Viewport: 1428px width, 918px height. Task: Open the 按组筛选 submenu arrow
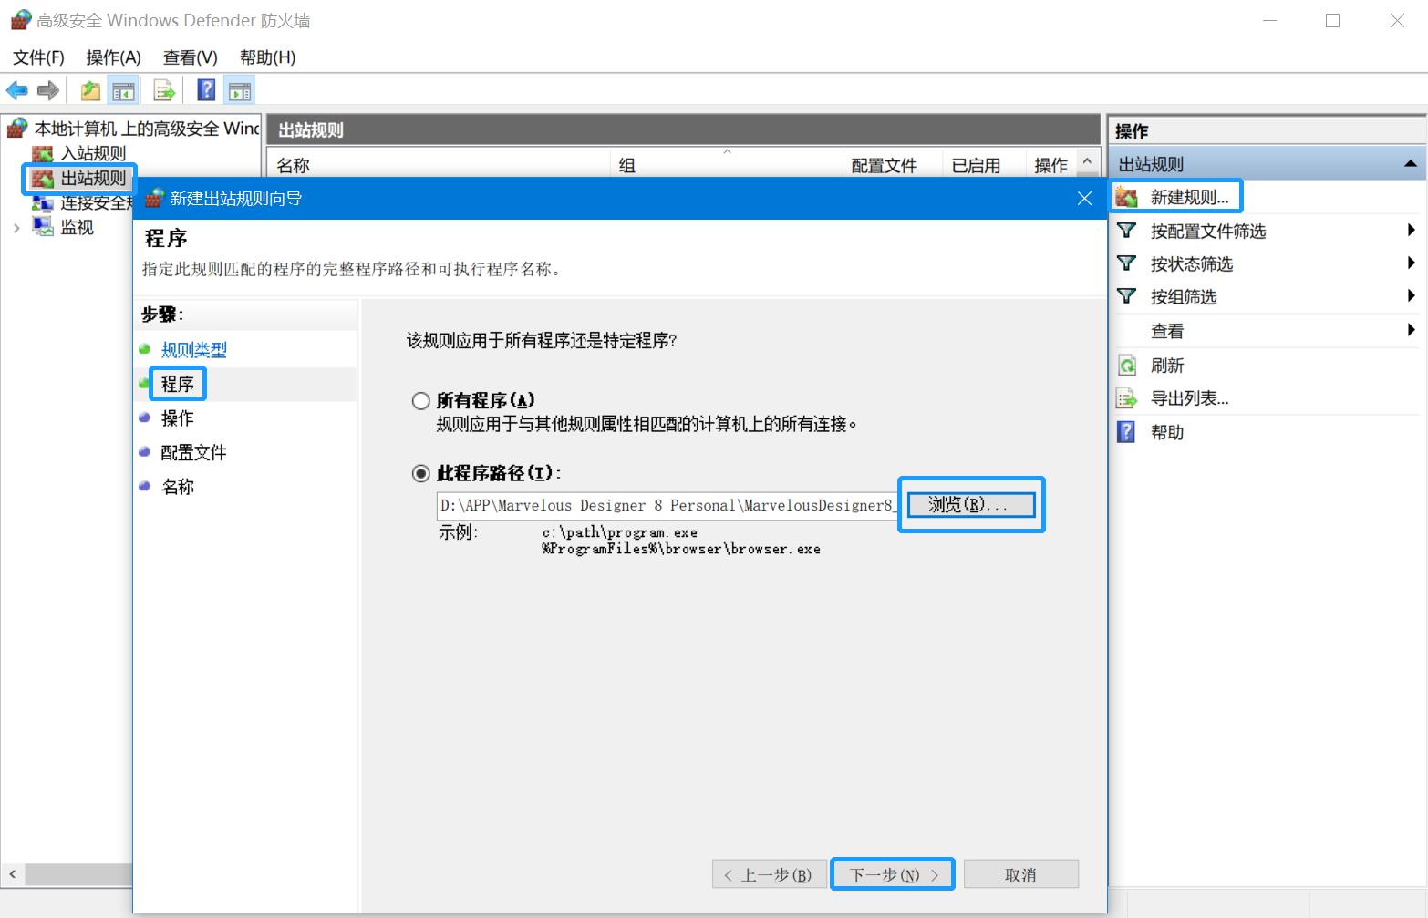(1411, 295)
